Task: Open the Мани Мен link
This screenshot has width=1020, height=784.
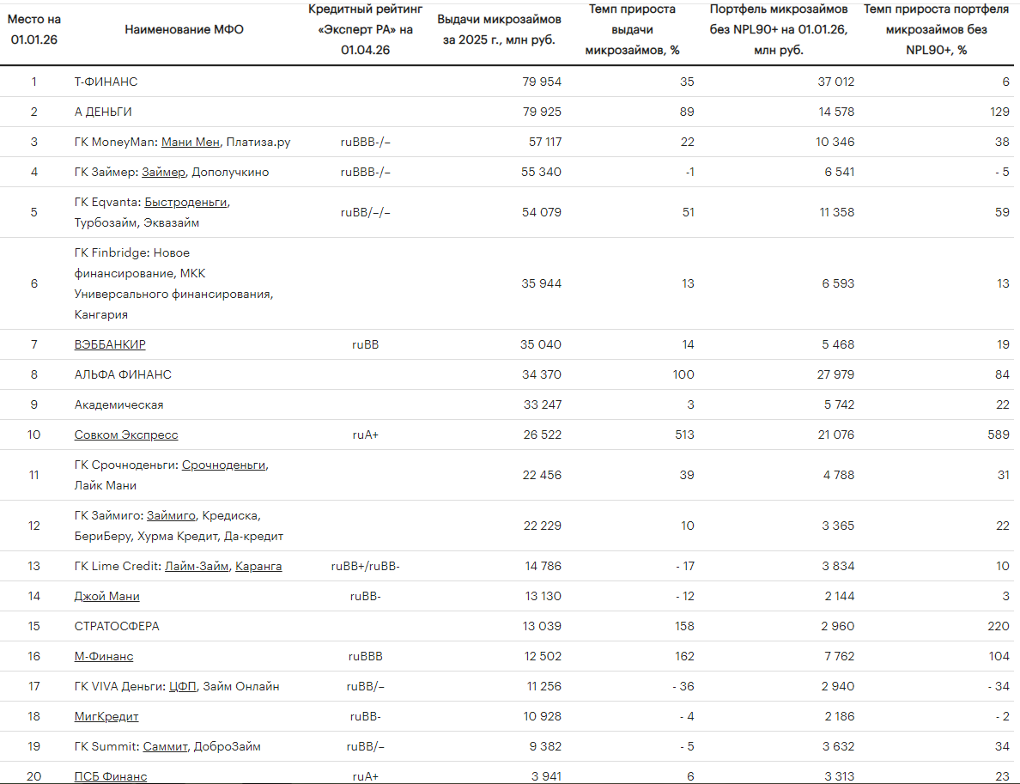Action: [191, 142]
